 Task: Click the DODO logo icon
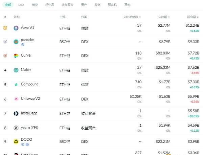point(16,141)
